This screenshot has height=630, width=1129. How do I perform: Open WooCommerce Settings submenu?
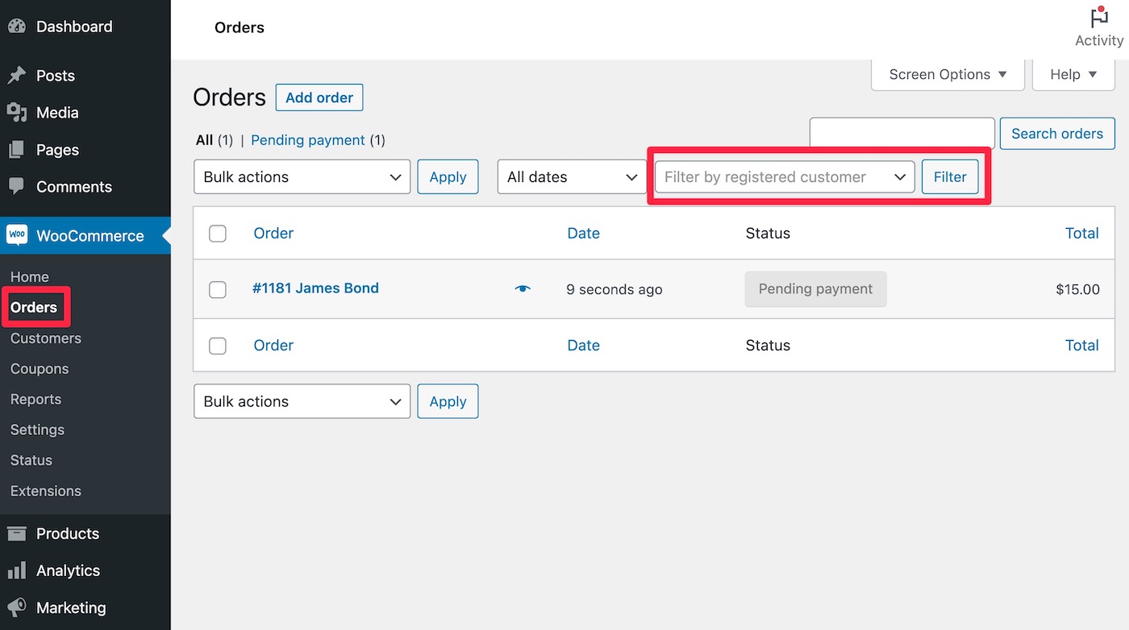point(37,430)
